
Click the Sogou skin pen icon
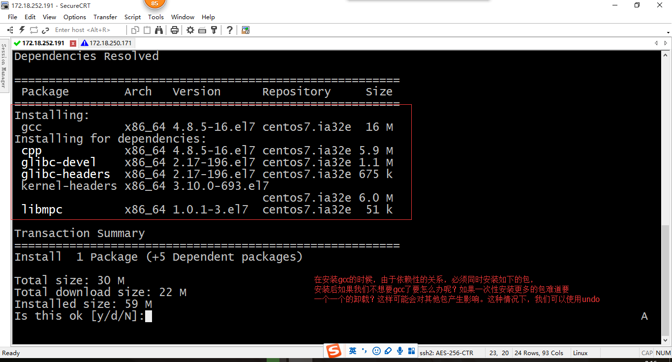click(x=388, y=351)
